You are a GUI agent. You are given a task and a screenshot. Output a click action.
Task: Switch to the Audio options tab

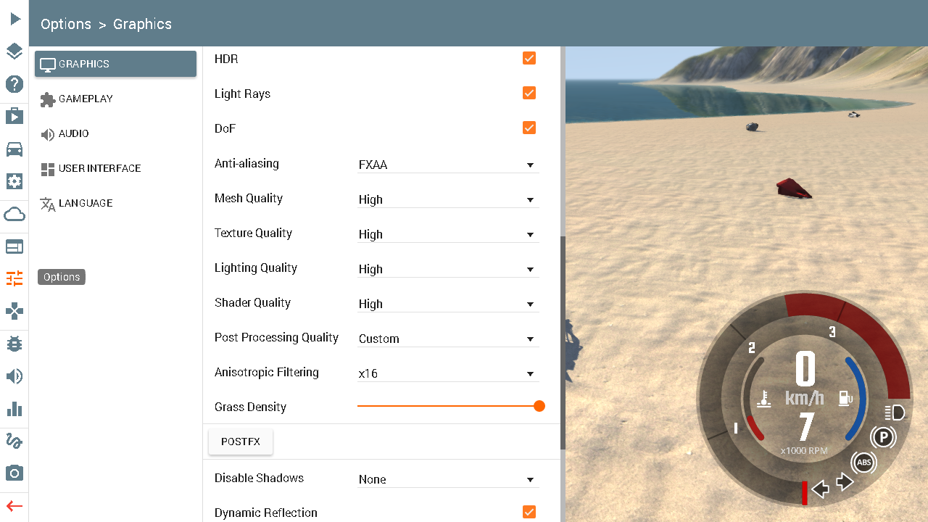click(115, 133)
